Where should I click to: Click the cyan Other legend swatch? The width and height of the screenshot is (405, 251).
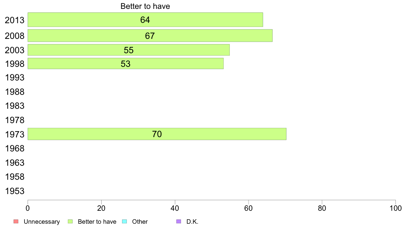point(124,222)
